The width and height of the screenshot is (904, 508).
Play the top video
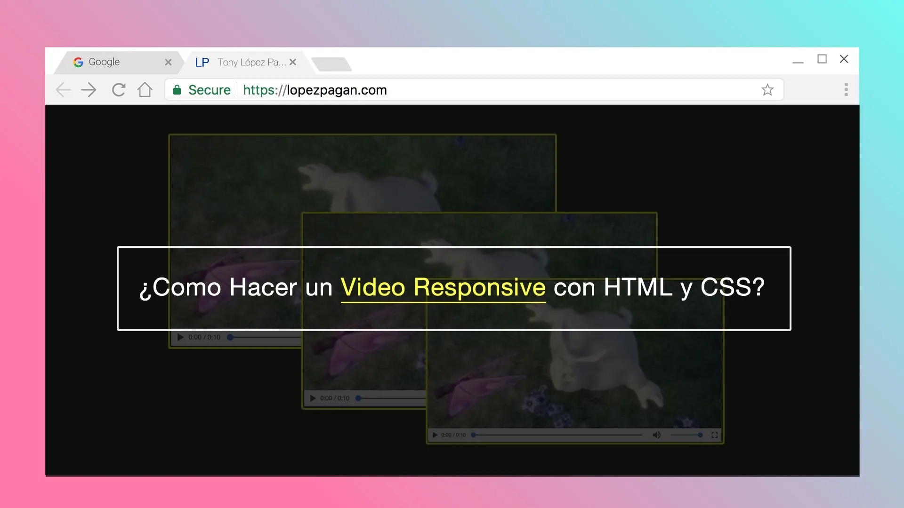180,337
